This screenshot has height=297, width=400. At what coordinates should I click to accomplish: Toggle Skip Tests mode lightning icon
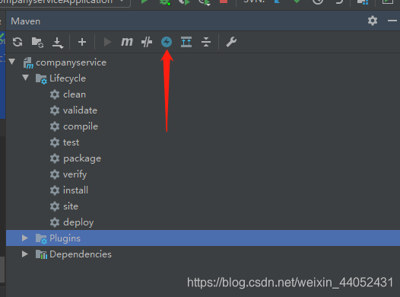click(x=167, y=42)
